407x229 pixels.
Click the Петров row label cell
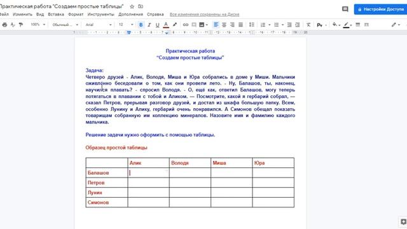(107, 183)
